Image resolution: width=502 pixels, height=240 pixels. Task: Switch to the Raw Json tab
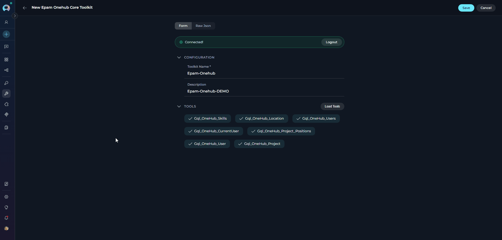203,26
